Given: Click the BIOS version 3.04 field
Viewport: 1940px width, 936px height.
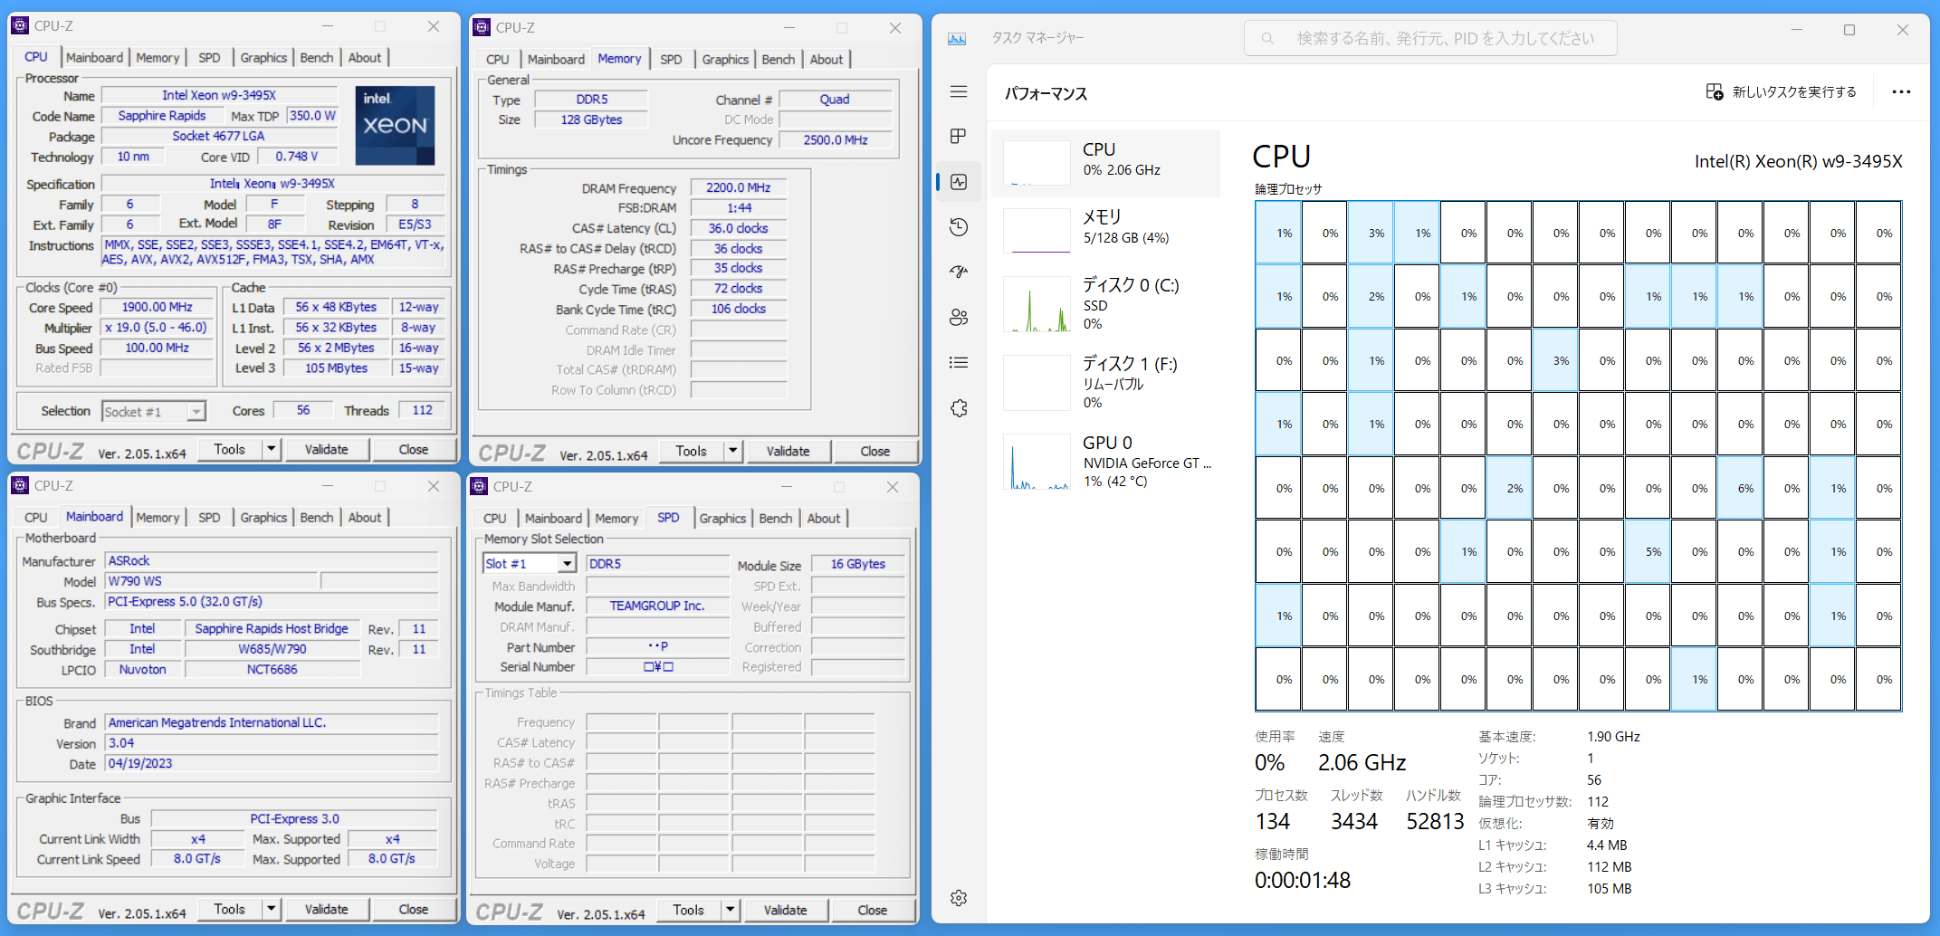Looking at the screenshot, I should pyautogui.click(x=272, y=743).
